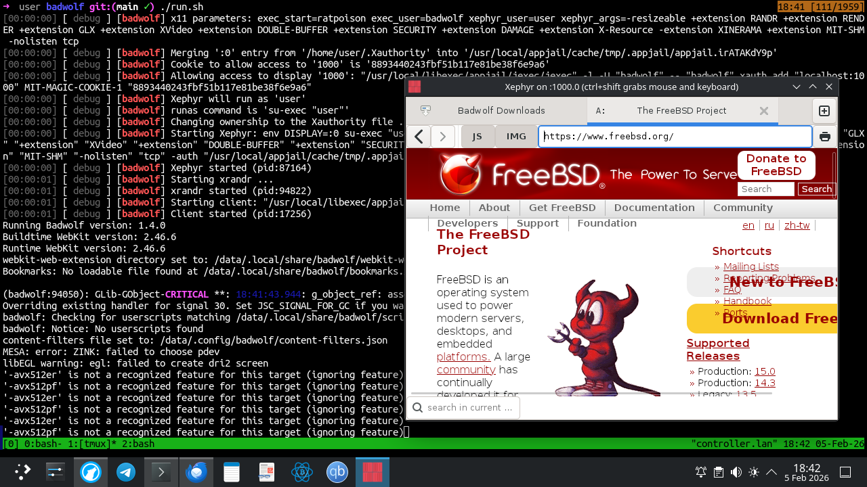Viewport: 867px width, 487px height.
Task: Open the Handbook shortcut link
Action: (747, 301)
